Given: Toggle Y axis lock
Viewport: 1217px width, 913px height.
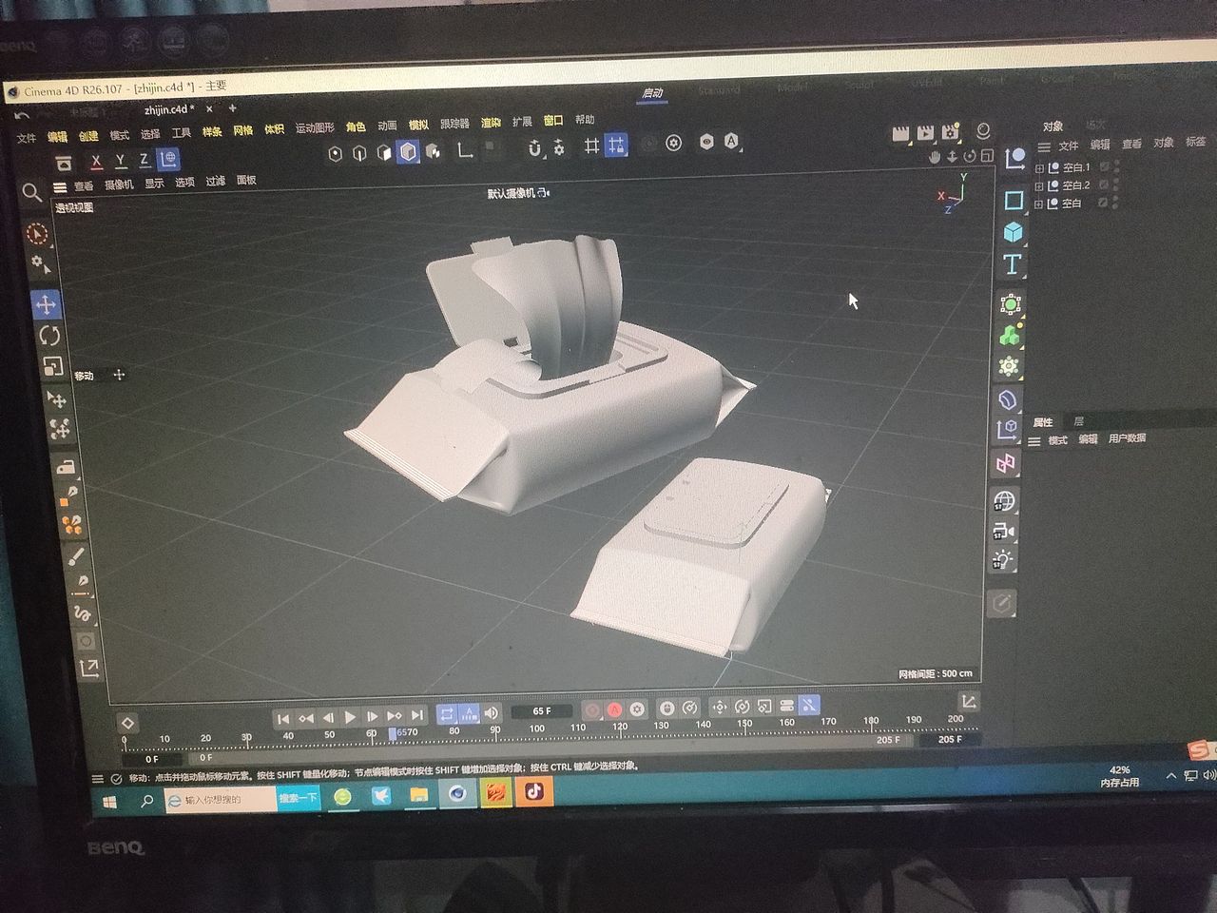Looking at the screenshot, I should (121, 161).
